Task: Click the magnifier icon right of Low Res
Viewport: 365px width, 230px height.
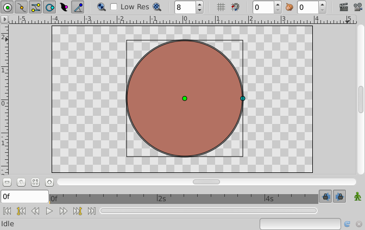Action: coord(157,7)
